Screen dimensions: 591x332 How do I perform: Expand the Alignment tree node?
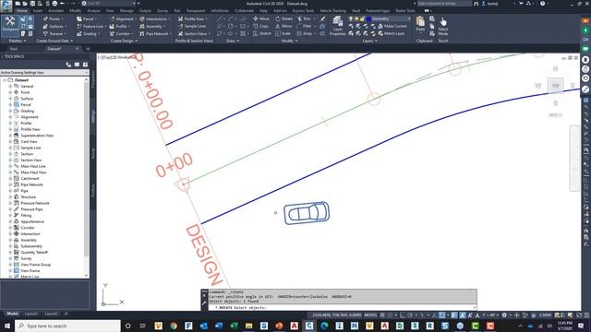[x=10, y=117]
